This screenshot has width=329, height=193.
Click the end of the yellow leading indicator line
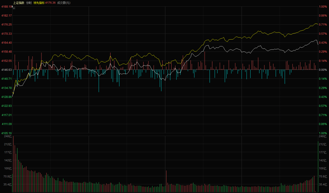coord(318,24)
